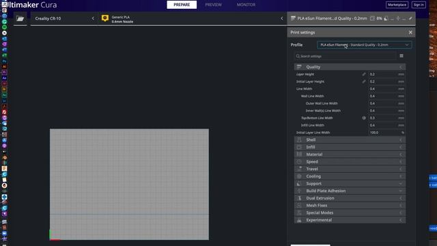Click the Dual Extrusion icon
The width and height of the screenshot is (437, 246).
point(299,198)
